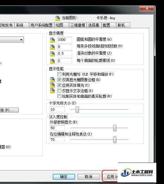Switch to the 联机 tab
Screen dimensions: 164x184
click(x=123, y=25)
